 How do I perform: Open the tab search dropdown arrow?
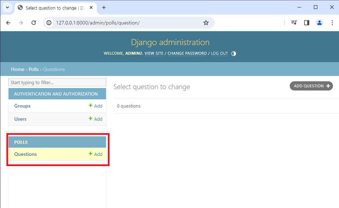tap(7, 7)
